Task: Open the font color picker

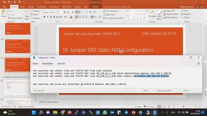Action: pos(73,17)
